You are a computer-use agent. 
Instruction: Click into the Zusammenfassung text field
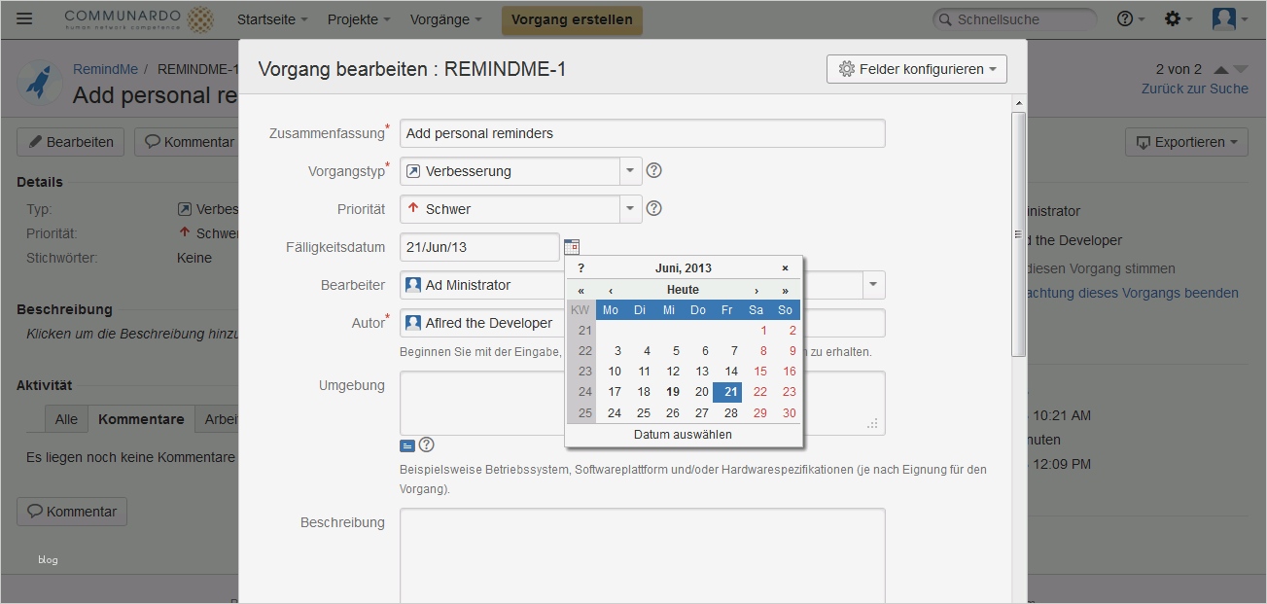point(642,133)
